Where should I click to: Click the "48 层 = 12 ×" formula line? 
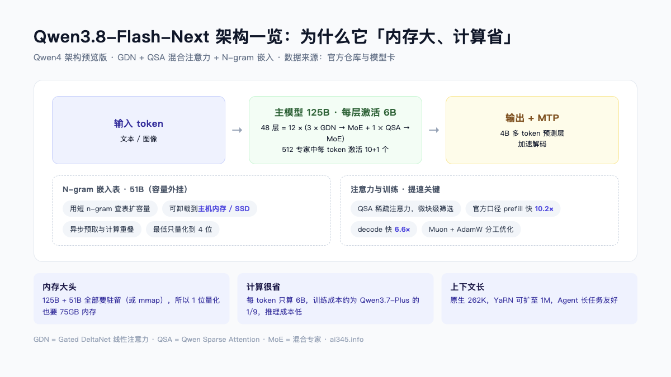335,133
